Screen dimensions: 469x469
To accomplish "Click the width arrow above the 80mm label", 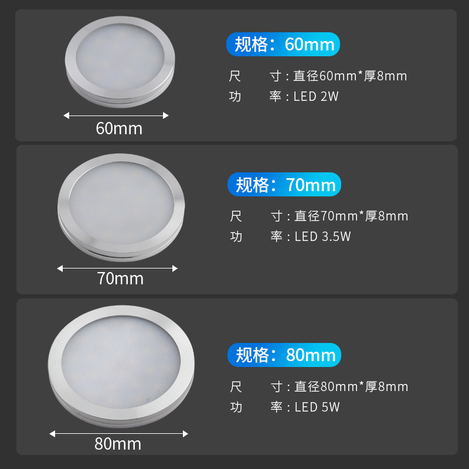I will point(119,434).
